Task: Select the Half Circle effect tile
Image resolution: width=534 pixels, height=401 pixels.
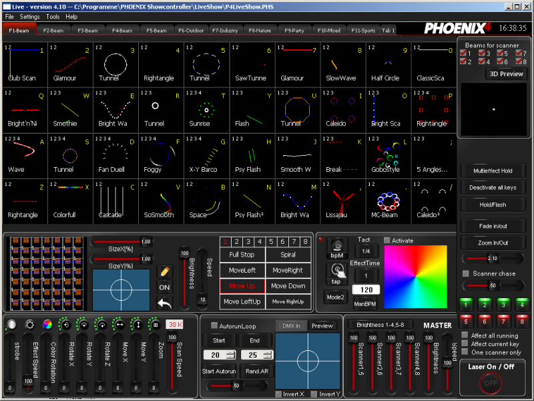Action: (388, 64)
